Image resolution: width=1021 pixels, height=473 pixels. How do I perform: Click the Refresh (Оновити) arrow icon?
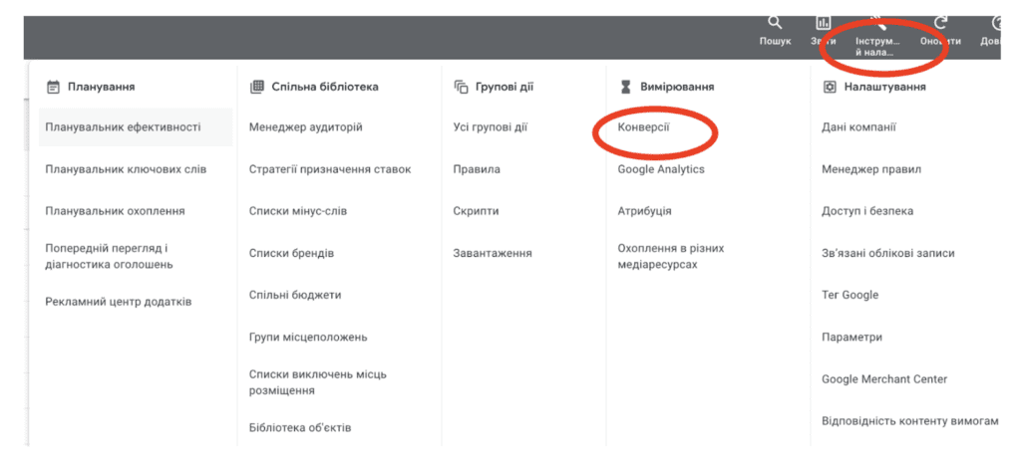coord(940,24)
